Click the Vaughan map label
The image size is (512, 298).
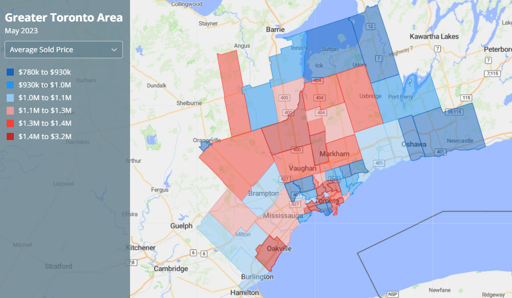[303, 168]
